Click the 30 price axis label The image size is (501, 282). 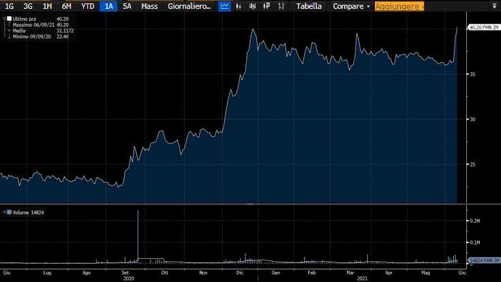[472, 119]
